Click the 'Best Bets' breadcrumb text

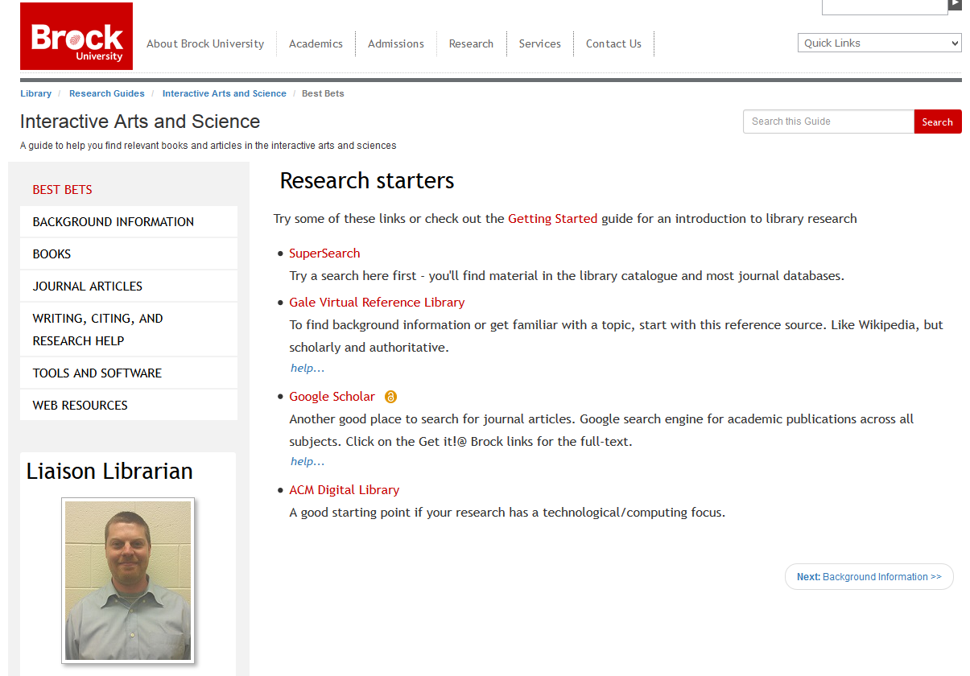click(x=323, y=93)
